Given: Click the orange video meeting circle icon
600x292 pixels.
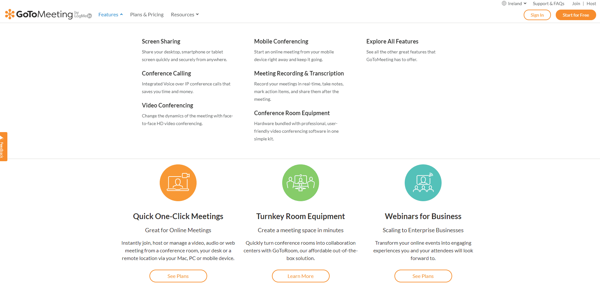Looking at the screenshot, I should (178, 183).
